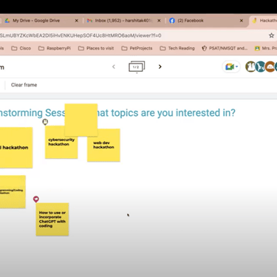Viewport: 277px width, 277px height.
Task: Open the Tech Reading bookmarks folder
Action: (177, 48)
